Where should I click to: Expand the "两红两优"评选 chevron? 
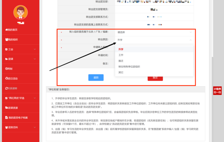(x=35, y=98)
